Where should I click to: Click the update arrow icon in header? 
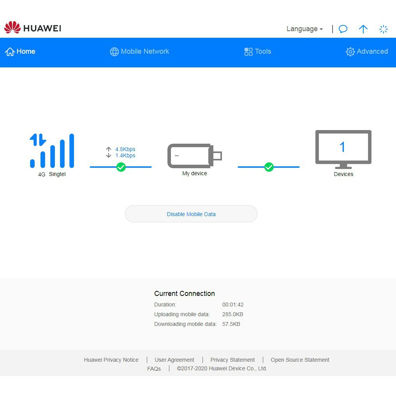(x=363, y=29)
